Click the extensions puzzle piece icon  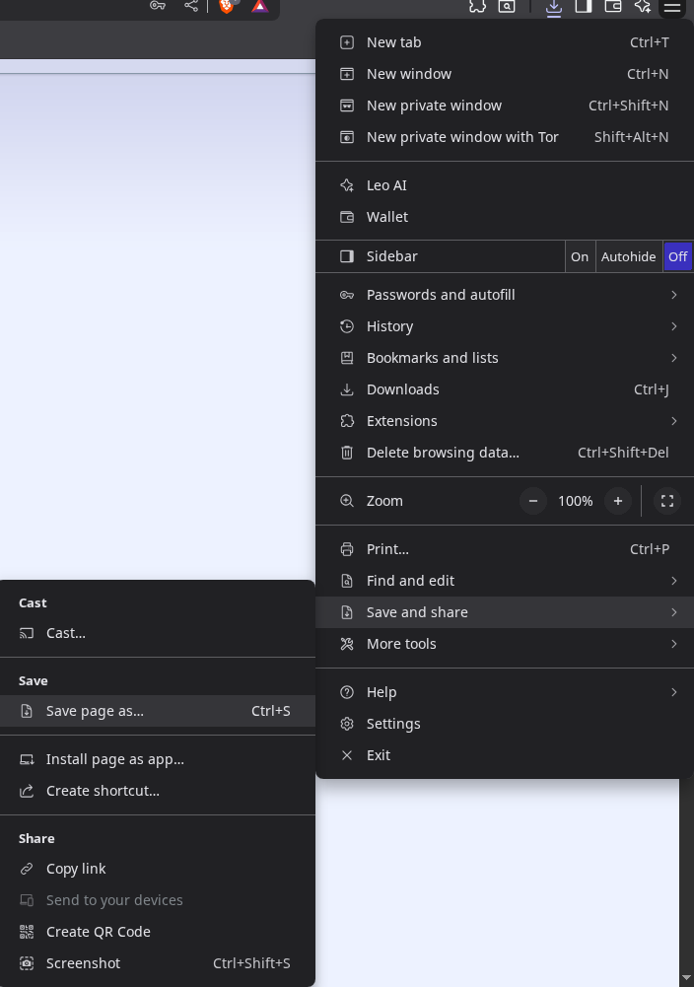pyautogui.click(x=477, y=6)
